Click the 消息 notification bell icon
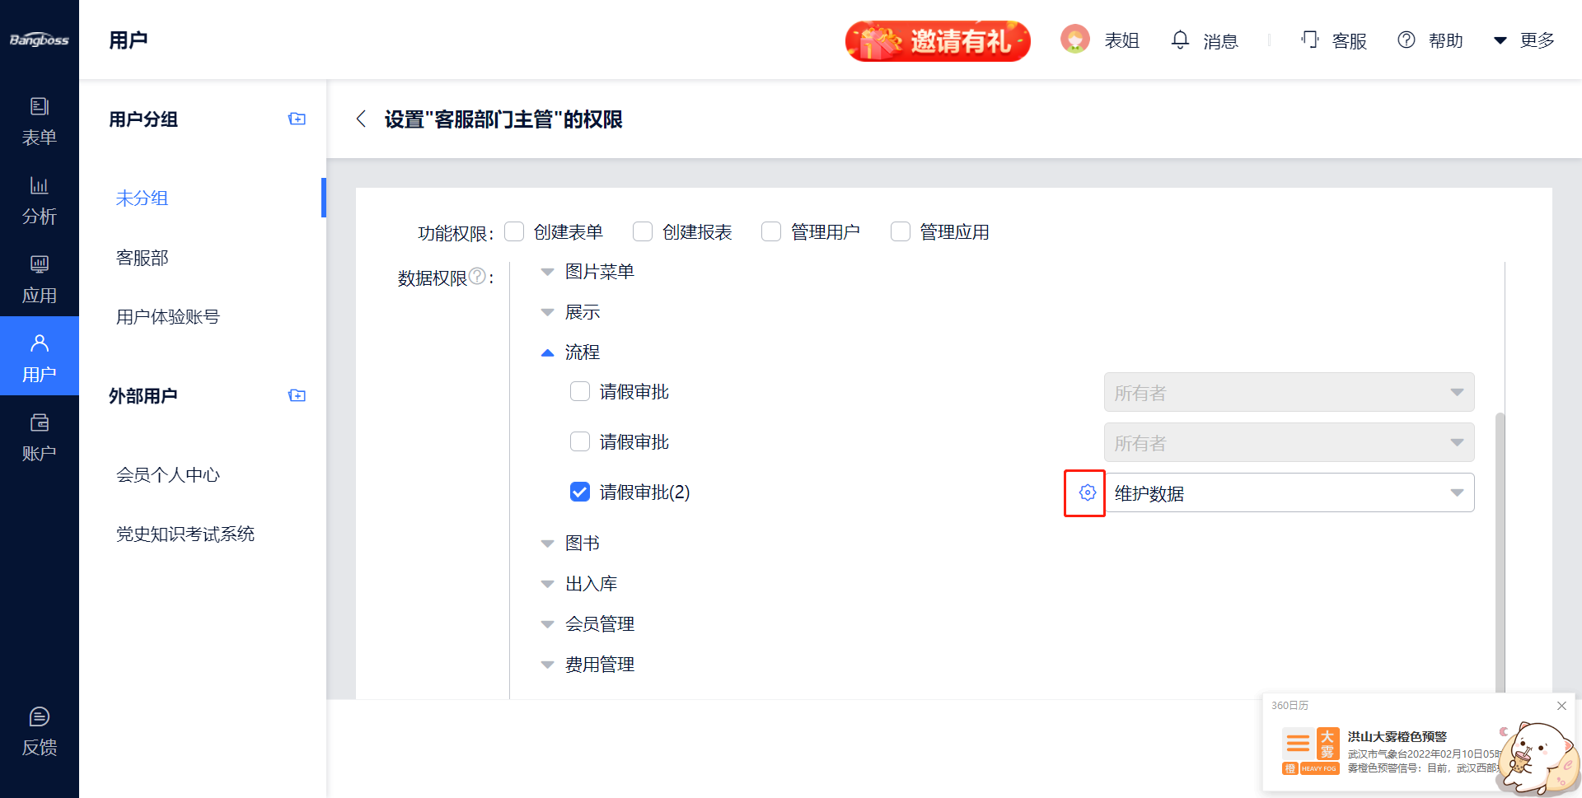Screen dimensions: 1582x798 tap(1180, 40)
